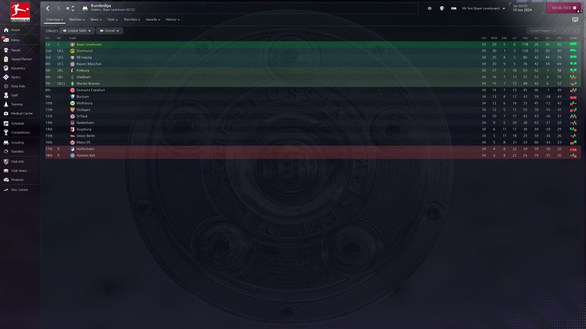Open the Finances money icon

(x=6, y=180)
